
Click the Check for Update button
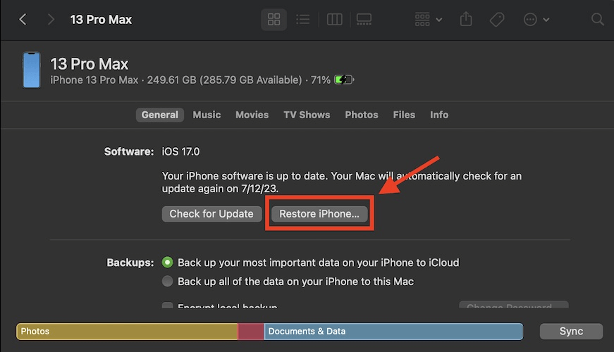click(x=211, y=214)
